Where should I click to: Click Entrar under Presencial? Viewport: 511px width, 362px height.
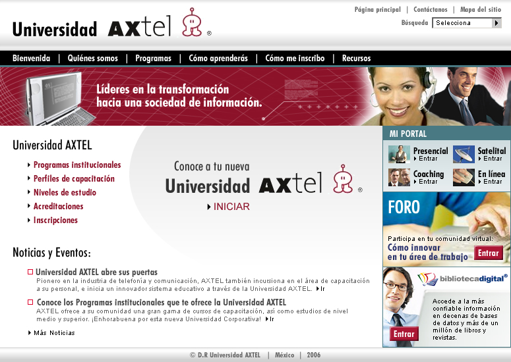tap(428, 159)
